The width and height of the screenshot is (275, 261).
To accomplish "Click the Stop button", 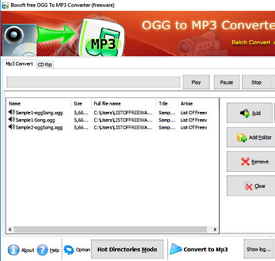I will coord(256,82).
